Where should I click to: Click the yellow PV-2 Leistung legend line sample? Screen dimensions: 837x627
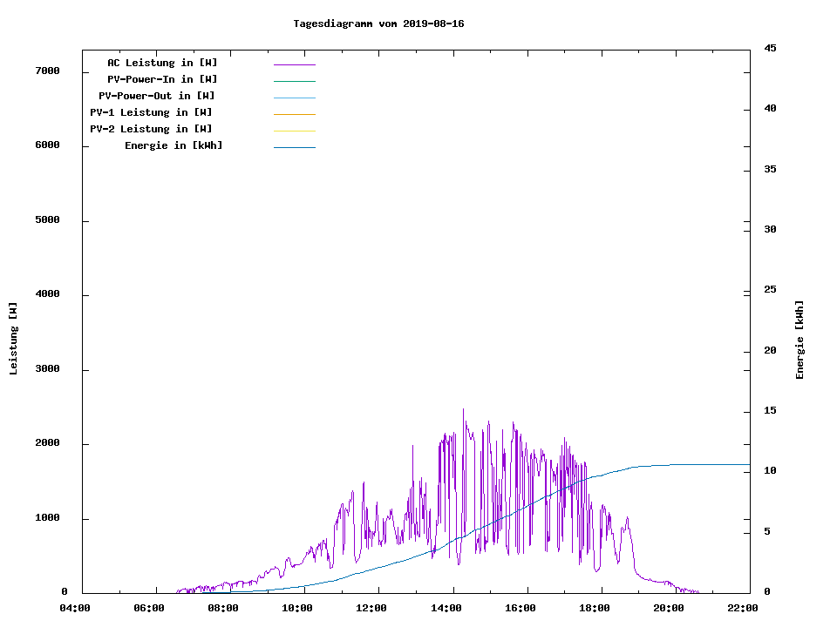pyautogui.click(x=294, y=131)
